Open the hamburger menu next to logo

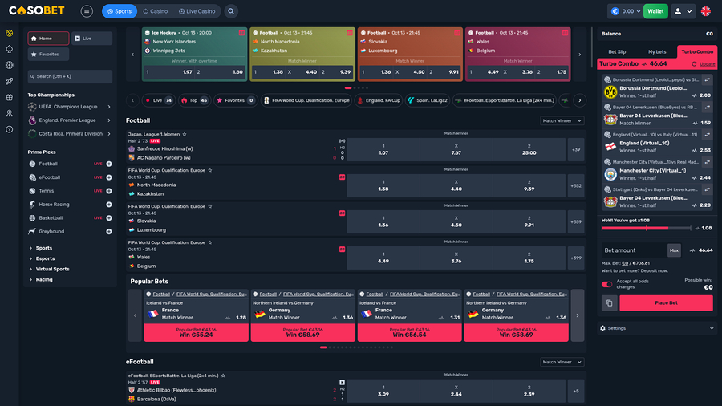87,11
